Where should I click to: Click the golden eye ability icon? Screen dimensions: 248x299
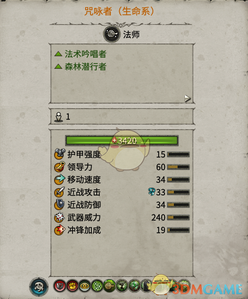point(85,286)
